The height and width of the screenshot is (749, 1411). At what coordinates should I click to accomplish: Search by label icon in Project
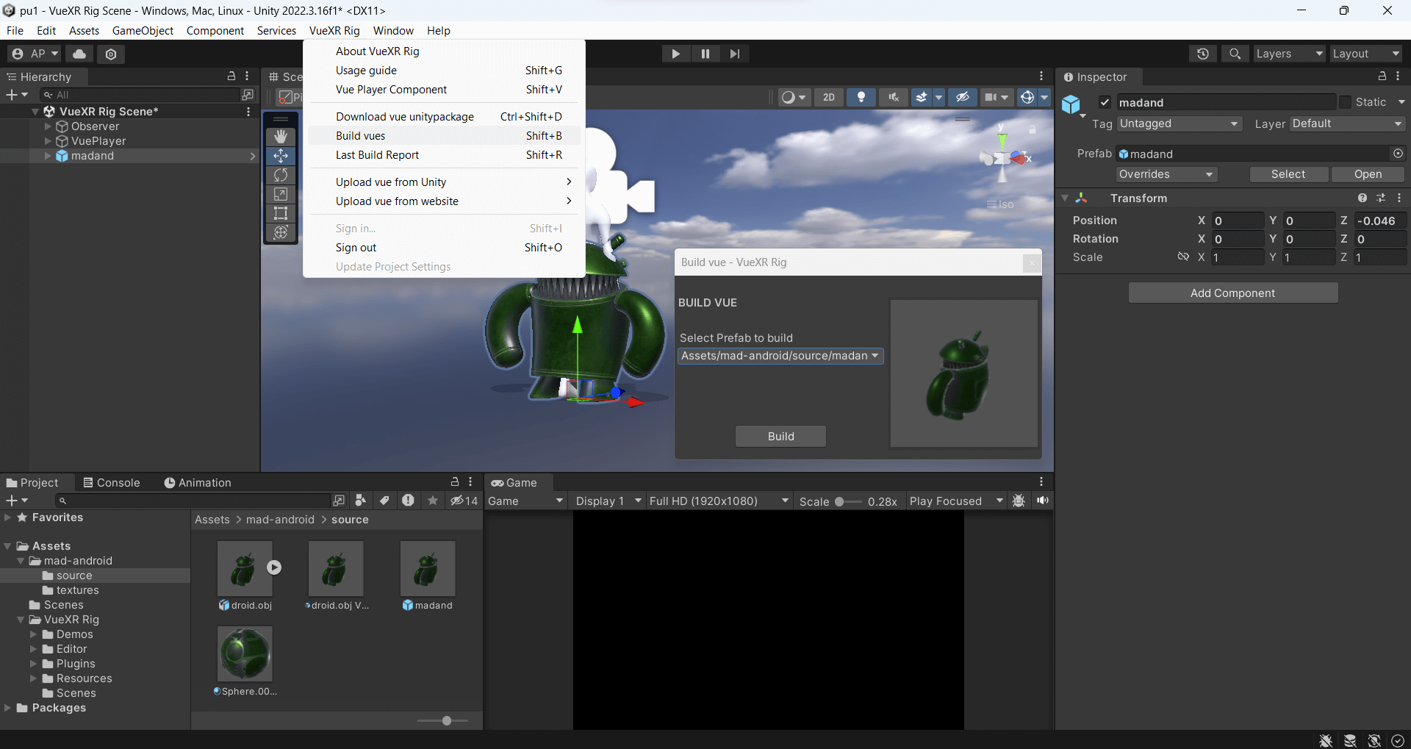[x=384, y=501]
